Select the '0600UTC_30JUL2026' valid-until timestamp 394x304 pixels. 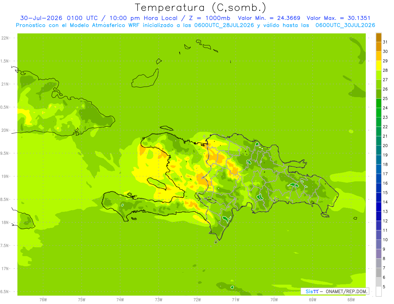point(345,25)
